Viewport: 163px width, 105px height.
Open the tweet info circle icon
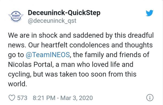150,98
